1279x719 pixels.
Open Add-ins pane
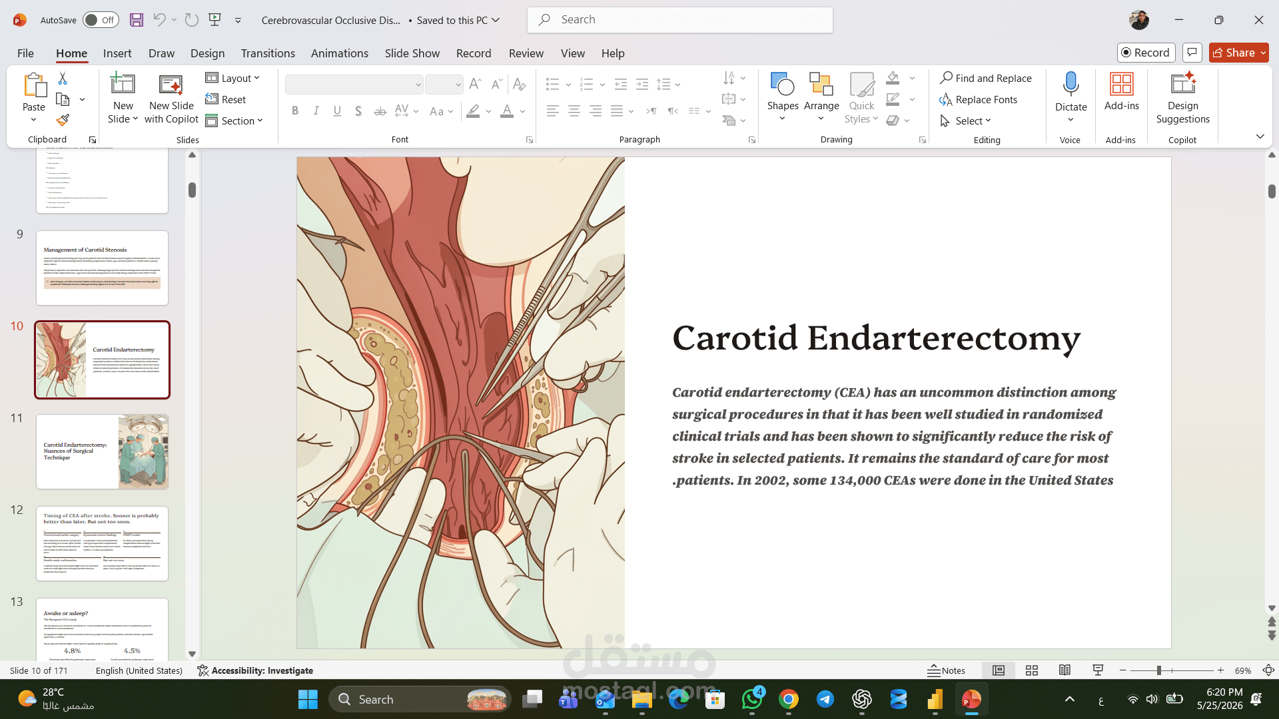coord(1121,92)
